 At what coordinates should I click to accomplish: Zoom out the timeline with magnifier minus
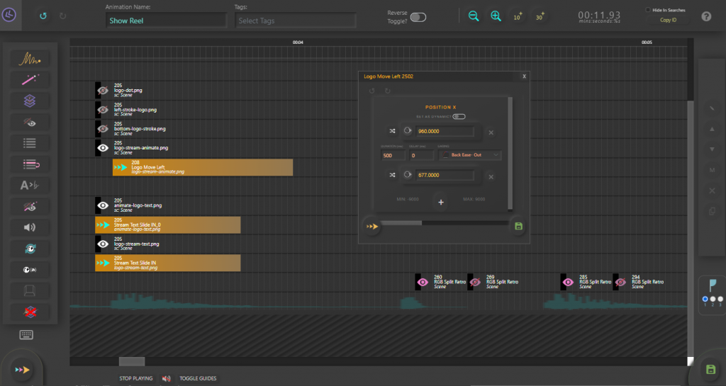click(474, 16)
